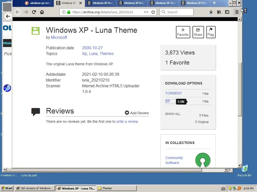This screenshot has height=192, width=257.
Task: Click the 8:54 PM taskbar clock
Action: (248, 188)
